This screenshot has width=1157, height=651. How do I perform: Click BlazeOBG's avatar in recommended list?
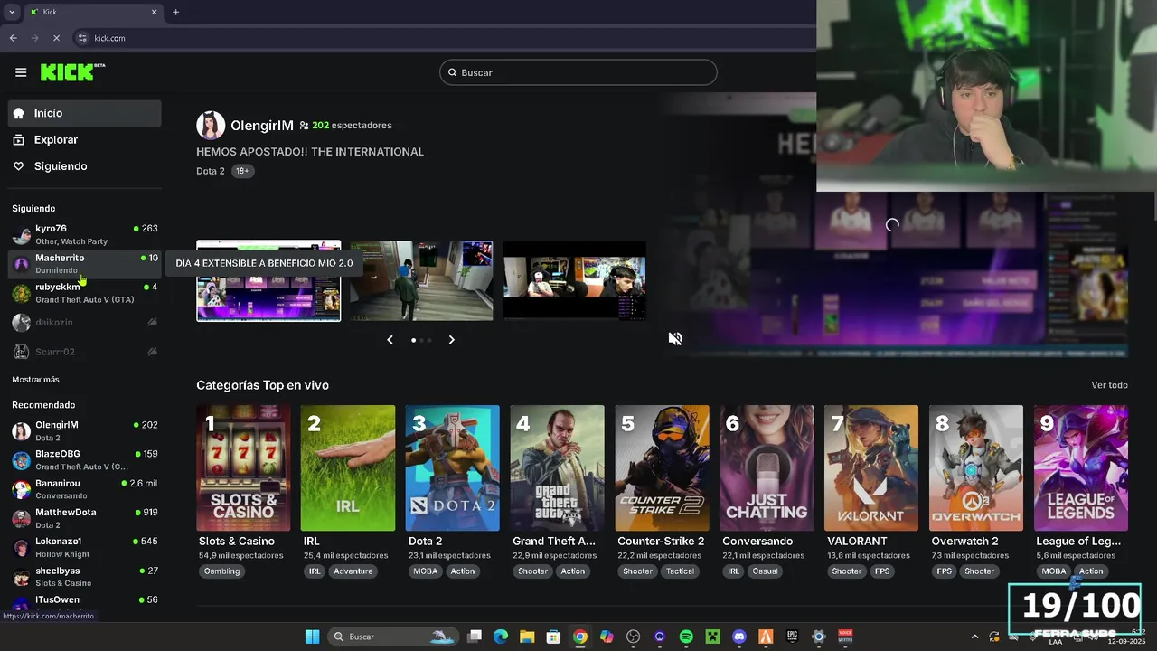pos(21,460)
